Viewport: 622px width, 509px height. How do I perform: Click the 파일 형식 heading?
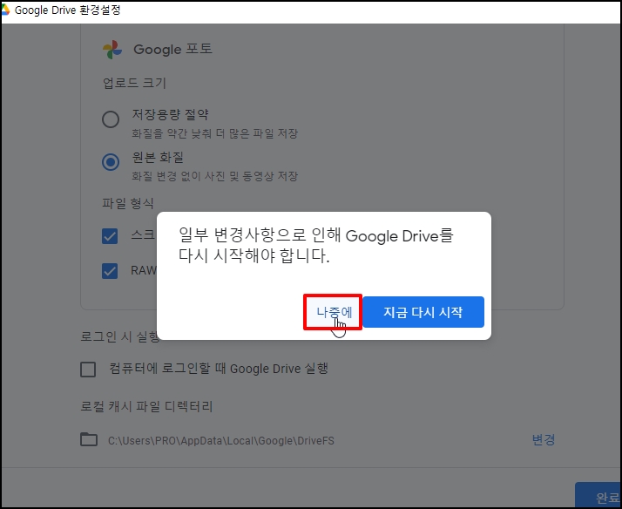pyautogui.click(x=128, y=204)
